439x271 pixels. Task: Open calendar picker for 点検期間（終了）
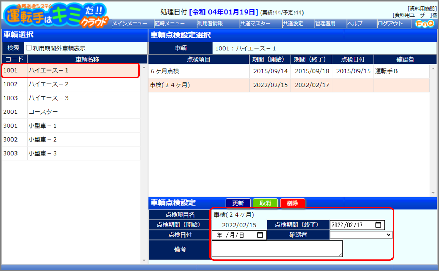378,225
